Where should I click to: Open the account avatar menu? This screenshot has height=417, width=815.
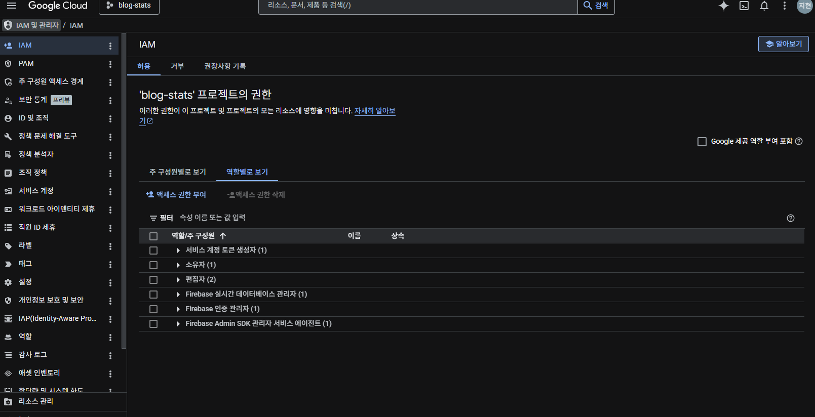point(804,6)
